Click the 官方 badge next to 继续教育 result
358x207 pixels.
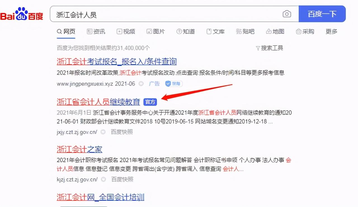pos(150,102)
